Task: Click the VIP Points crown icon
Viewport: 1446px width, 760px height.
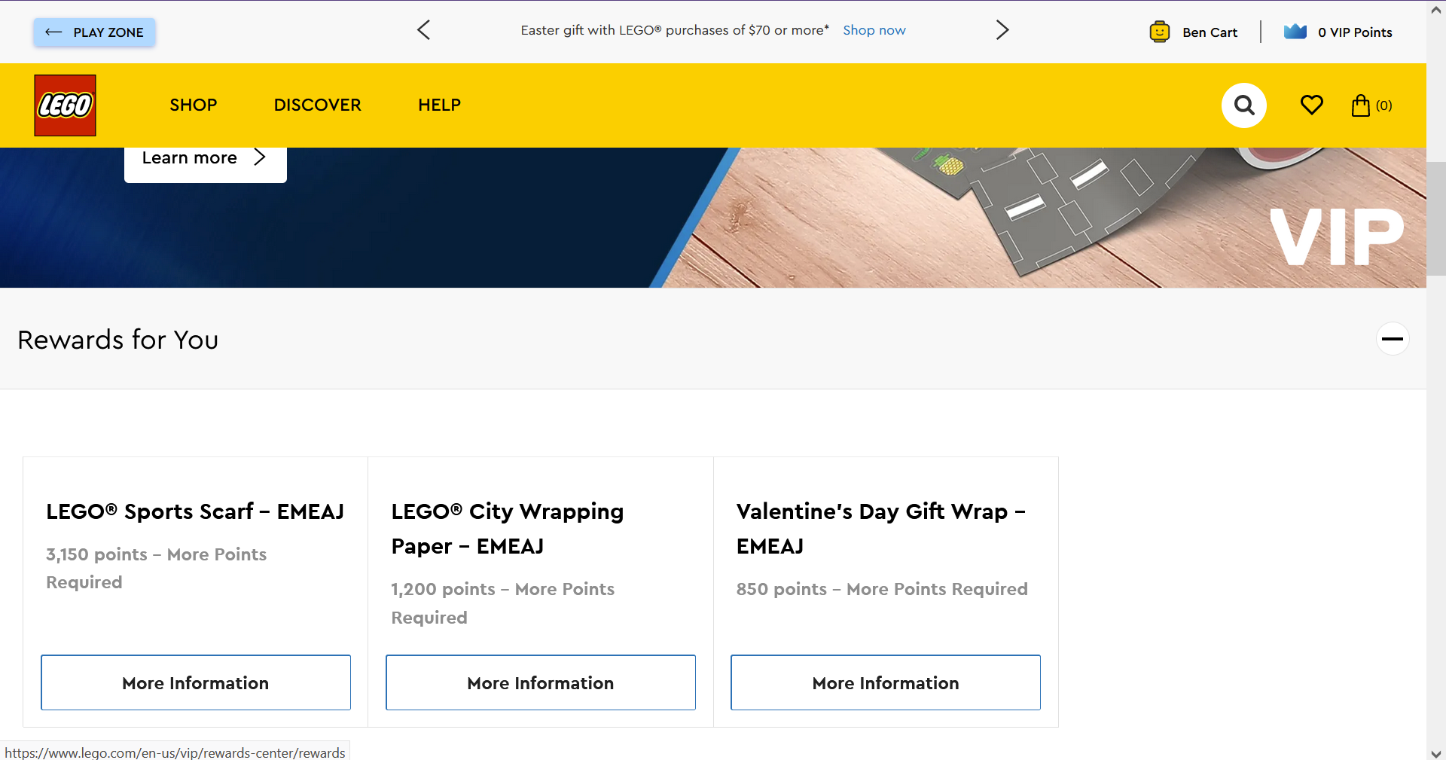Action: [1296, 32]
